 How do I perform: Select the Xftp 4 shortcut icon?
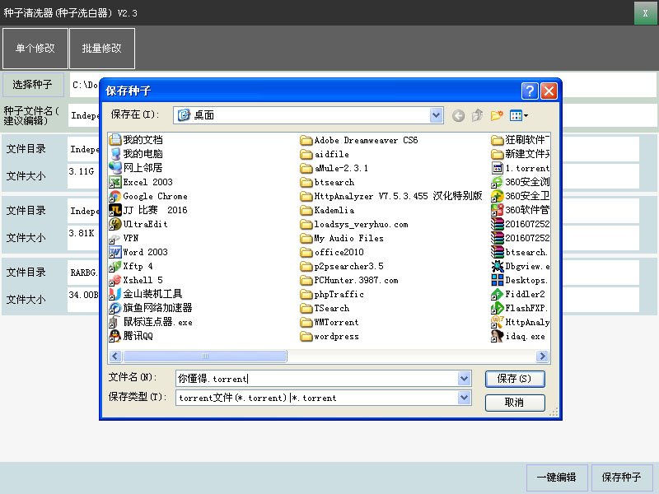tap(115, 266)
